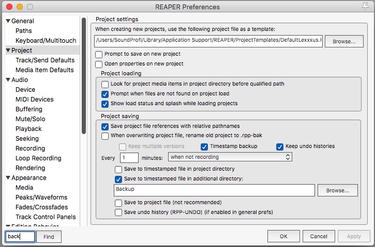The height and width of the screenshot is (247, 375).
Task: Uncheck Timestamp backup option
Action: (x=204, y=146)
